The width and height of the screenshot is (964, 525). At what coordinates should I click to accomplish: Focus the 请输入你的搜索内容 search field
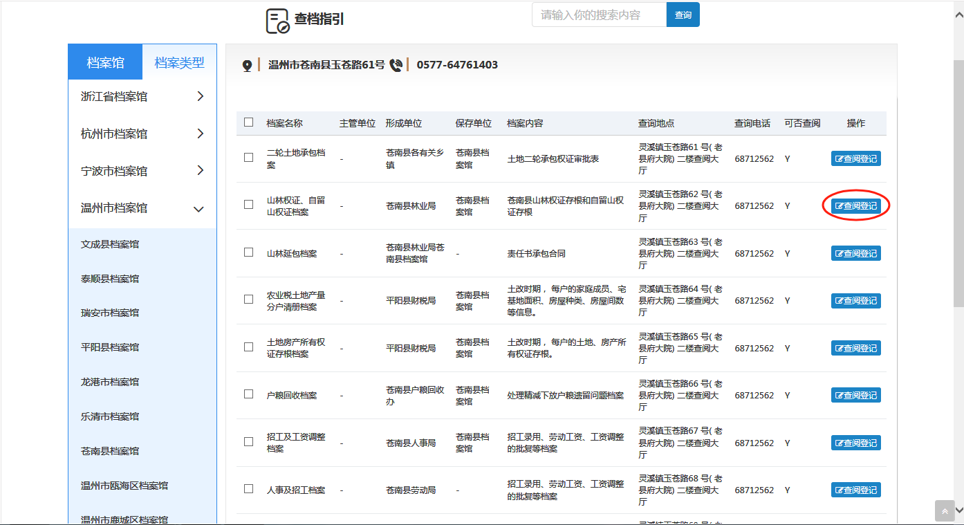click(599, 15)
